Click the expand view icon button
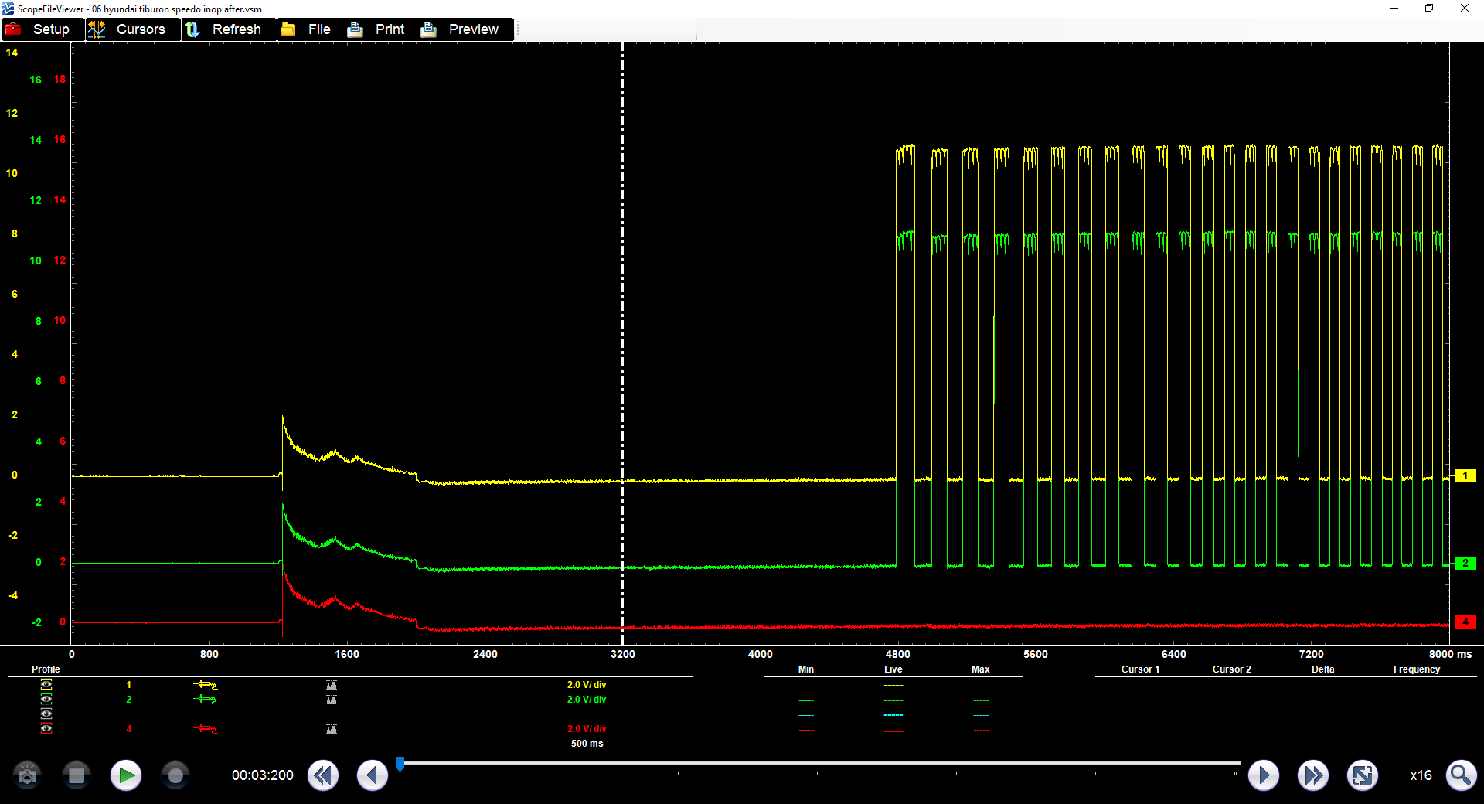 pos(1363,775)
